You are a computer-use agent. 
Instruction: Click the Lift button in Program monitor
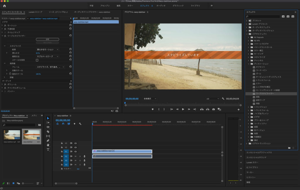202,109
